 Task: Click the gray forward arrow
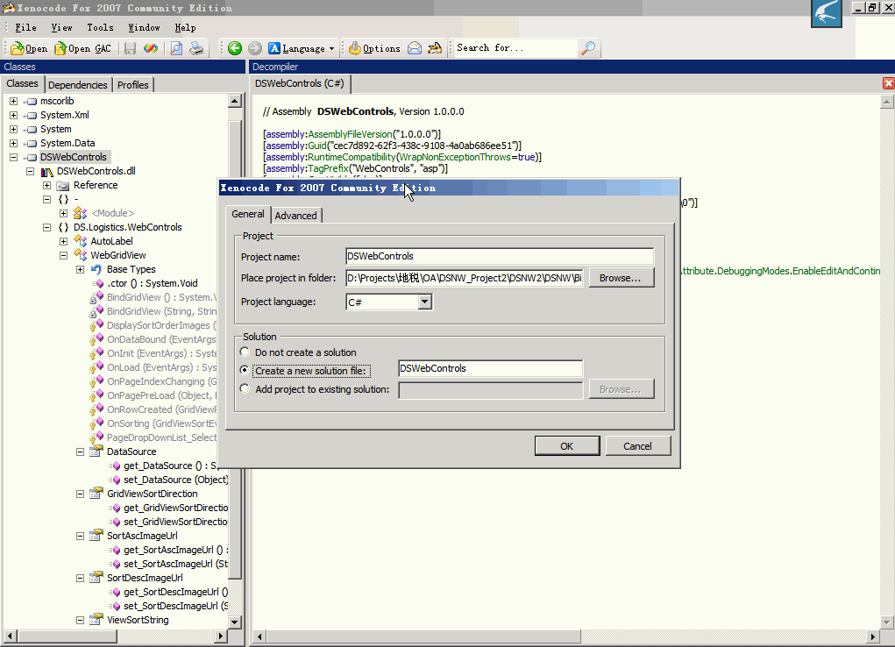[x=254, y=48]
